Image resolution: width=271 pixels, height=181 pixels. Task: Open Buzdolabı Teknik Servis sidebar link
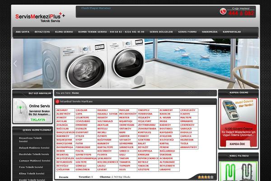pyautogui.click(x=34, y=154)
